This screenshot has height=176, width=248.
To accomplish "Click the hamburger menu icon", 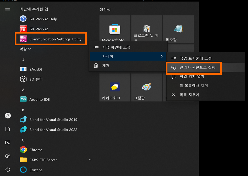I will coord(8,9).
